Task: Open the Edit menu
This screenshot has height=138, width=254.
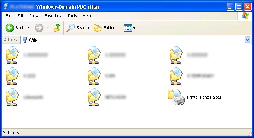Action: pos(21,16)
